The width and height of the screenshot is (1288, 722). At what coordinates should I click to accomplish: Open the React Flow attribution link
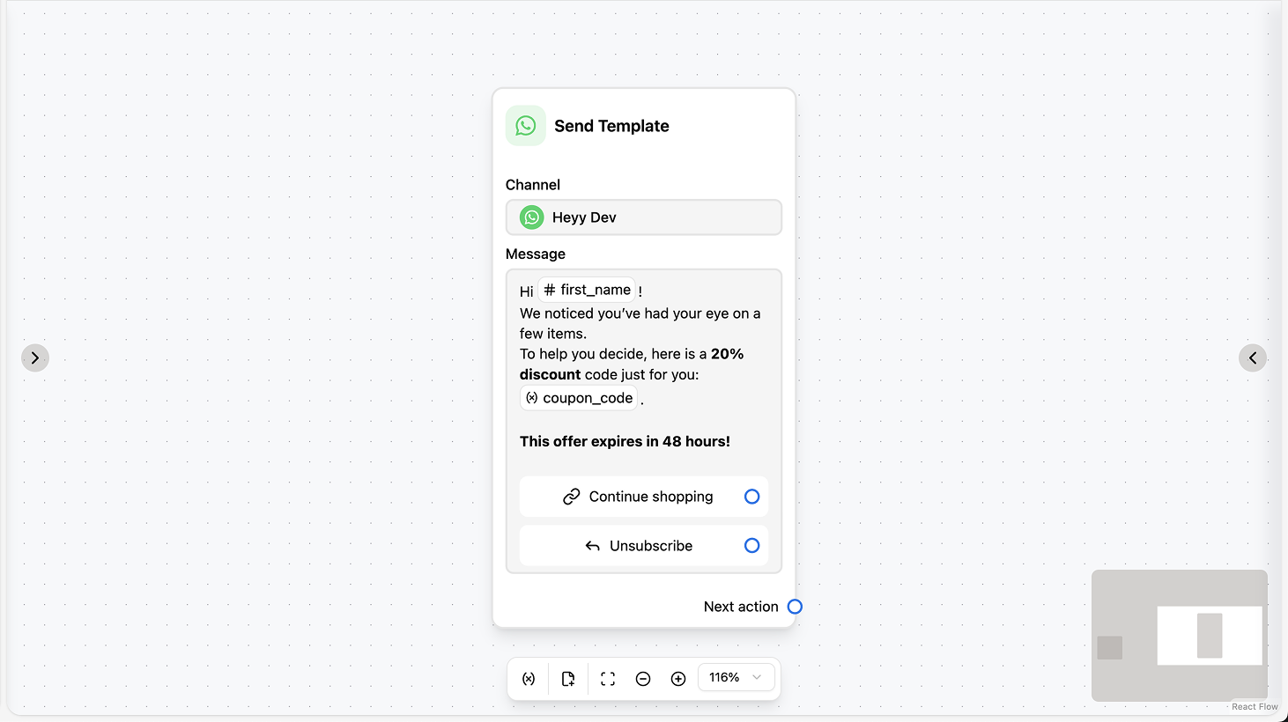pos(1254,706)
